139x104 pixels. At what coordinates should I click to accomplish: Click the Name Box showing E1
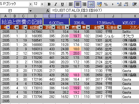pos(14,11)
